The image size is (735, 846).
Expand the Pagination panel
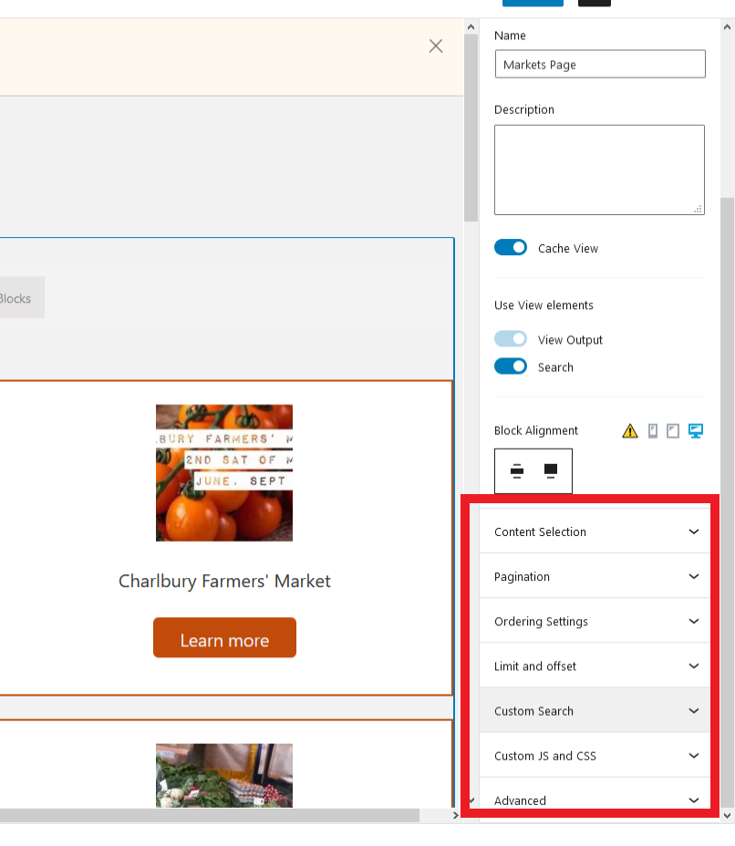tap(595, 576)
